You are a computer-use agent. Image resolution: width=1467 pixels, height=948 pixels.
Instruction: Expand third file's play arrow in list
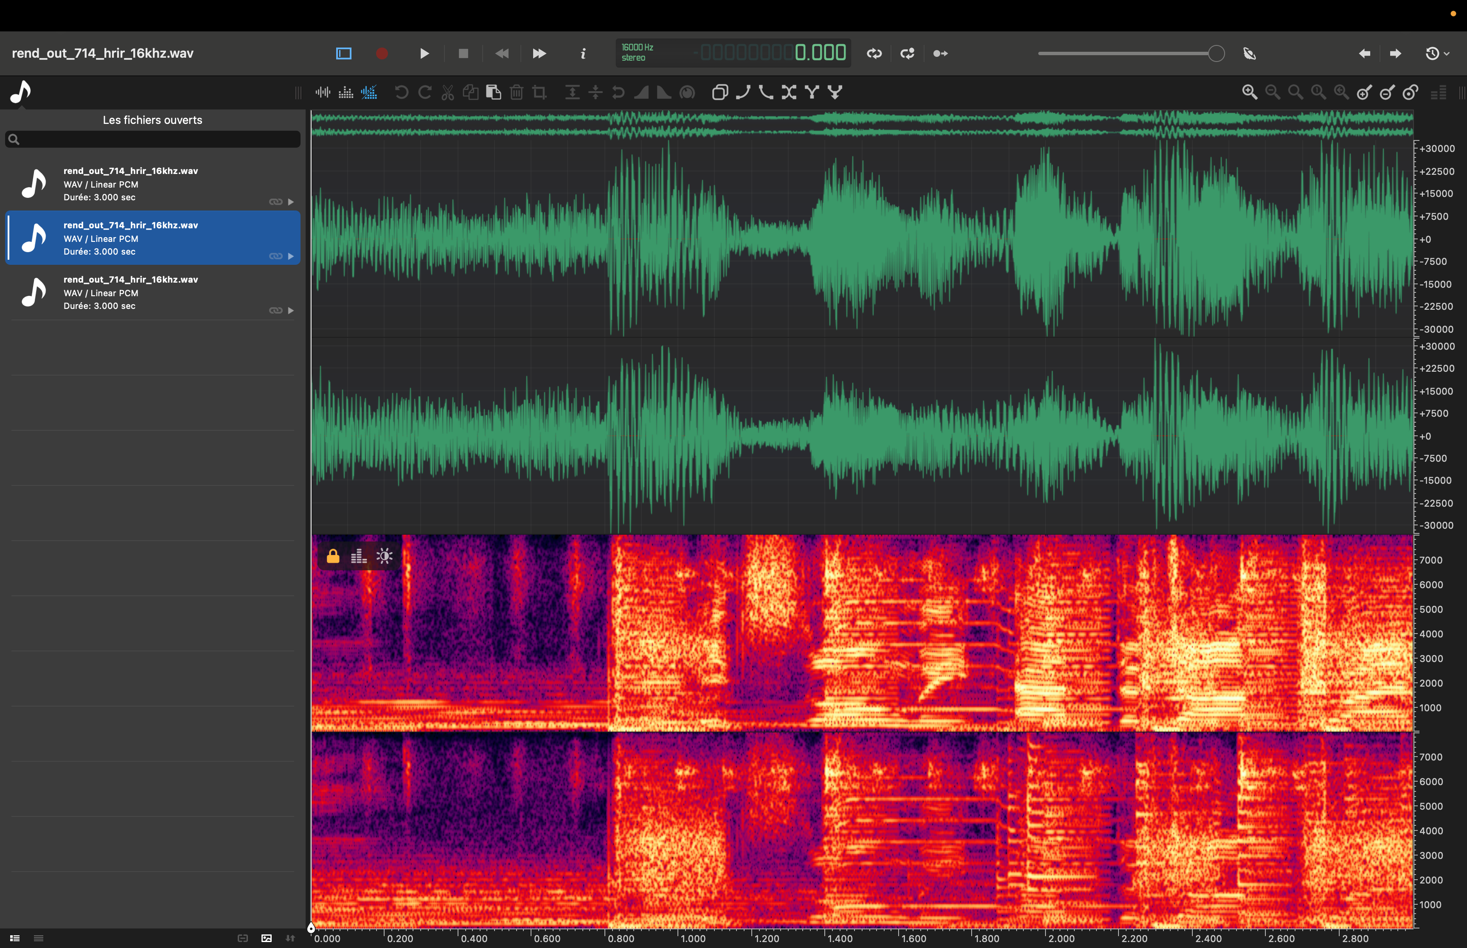point(291,310)
